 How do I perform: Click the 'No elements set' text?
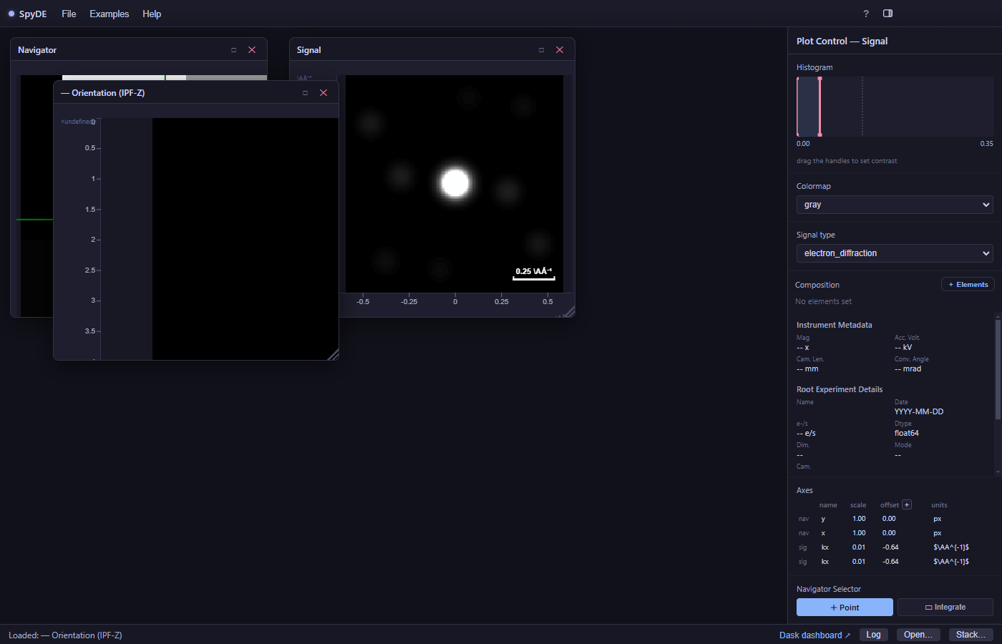[x=823, y=302]
